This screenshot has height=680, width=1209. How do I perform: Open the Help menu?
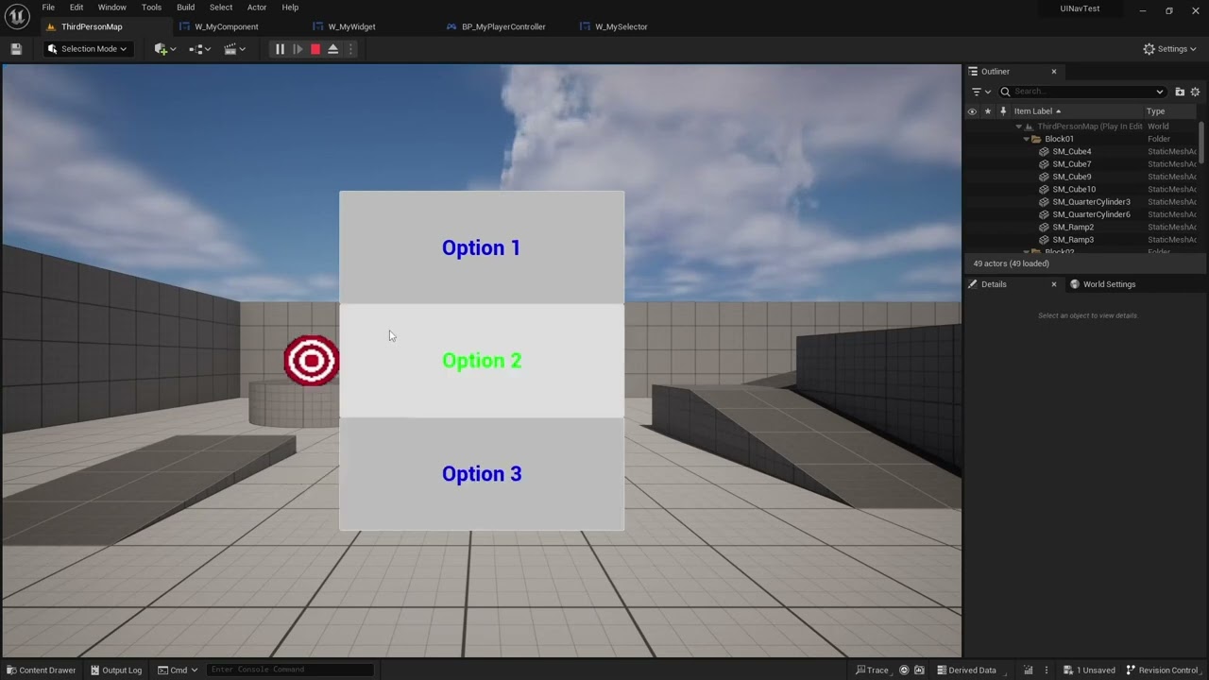click(x=290, y=8)
